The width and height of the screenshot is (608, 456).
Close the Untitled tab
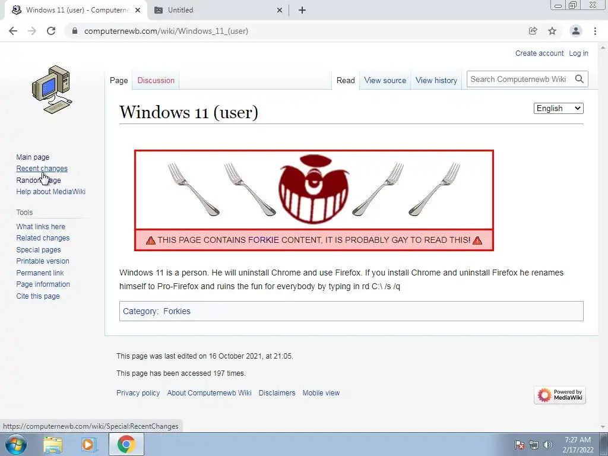(x=280, y=10)
